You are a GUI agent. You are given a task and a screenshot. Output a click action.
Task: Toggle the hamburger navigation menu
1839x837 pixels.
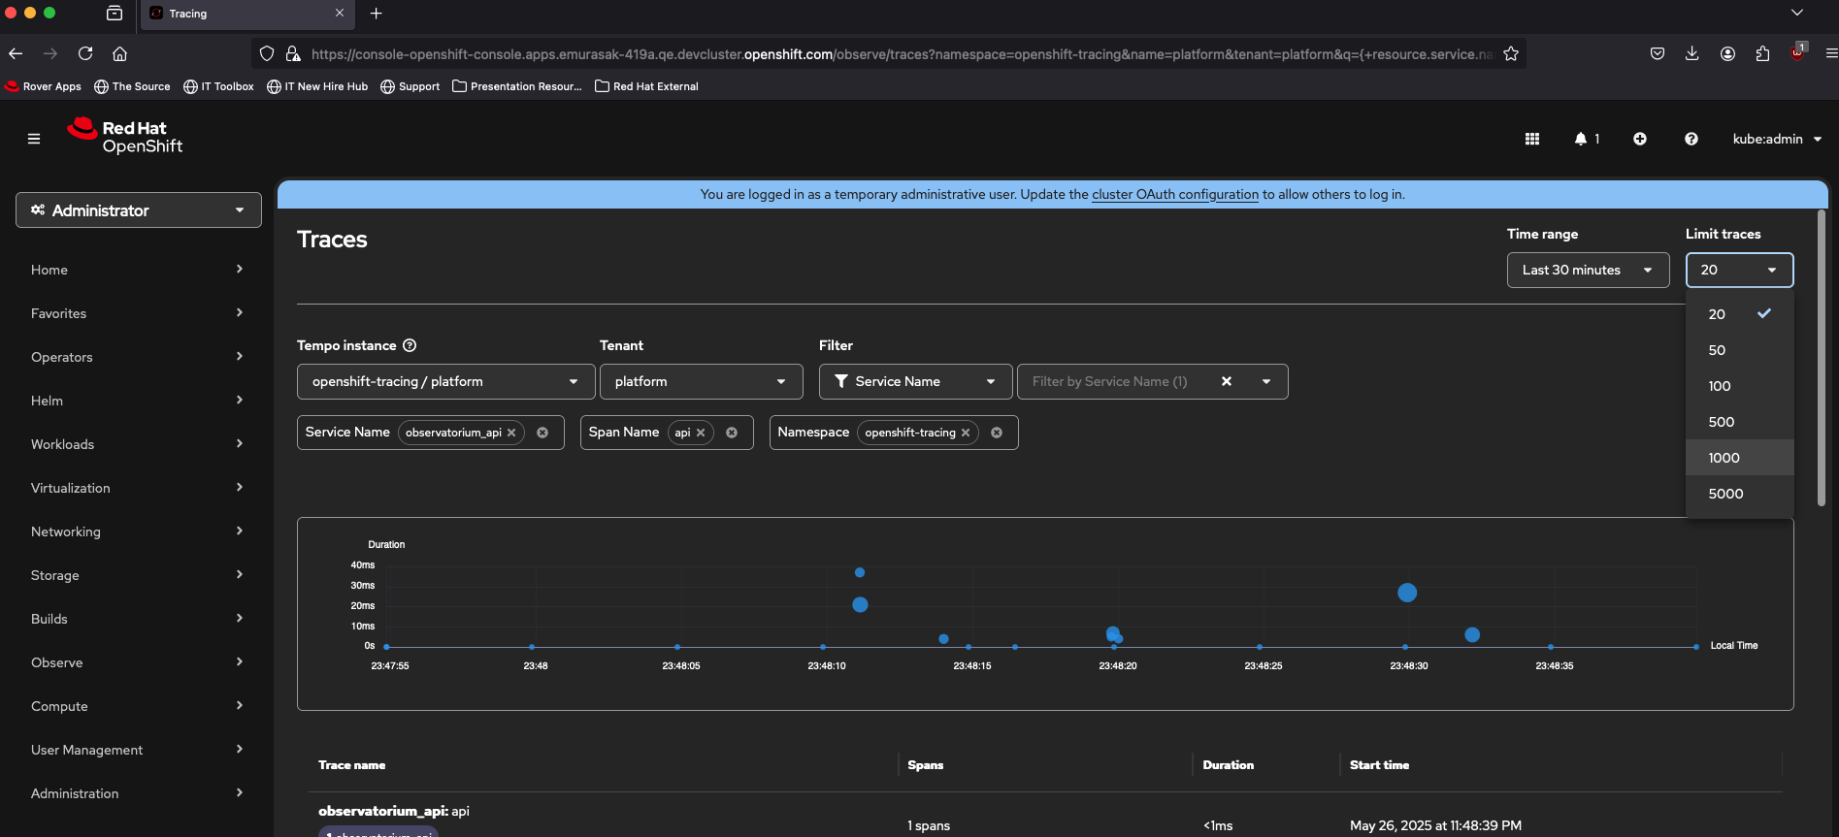[34, 139]
